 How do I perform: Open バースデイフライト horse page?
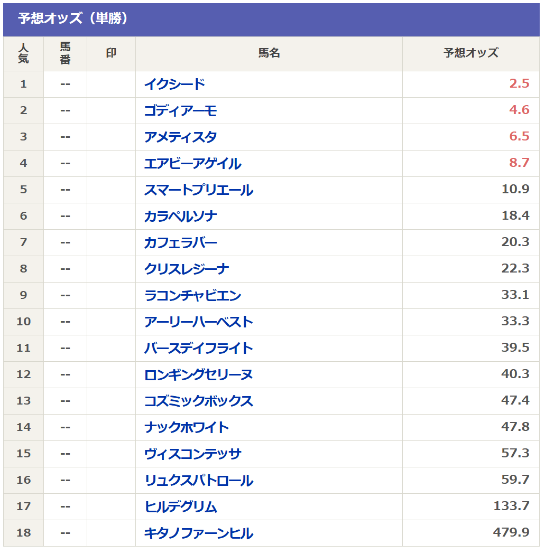pyautogui.click(x=198, y=348)
